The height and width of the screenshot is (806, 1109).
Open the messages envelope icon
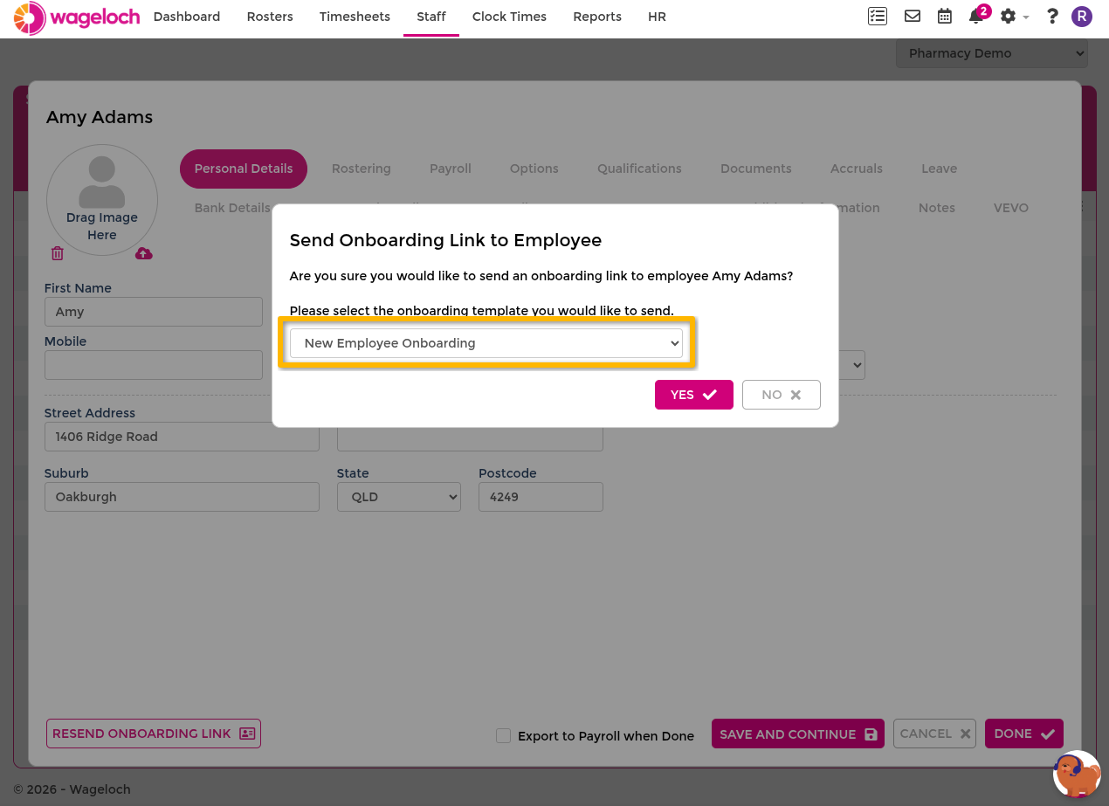pyautogui.click(x=913, y=17)
